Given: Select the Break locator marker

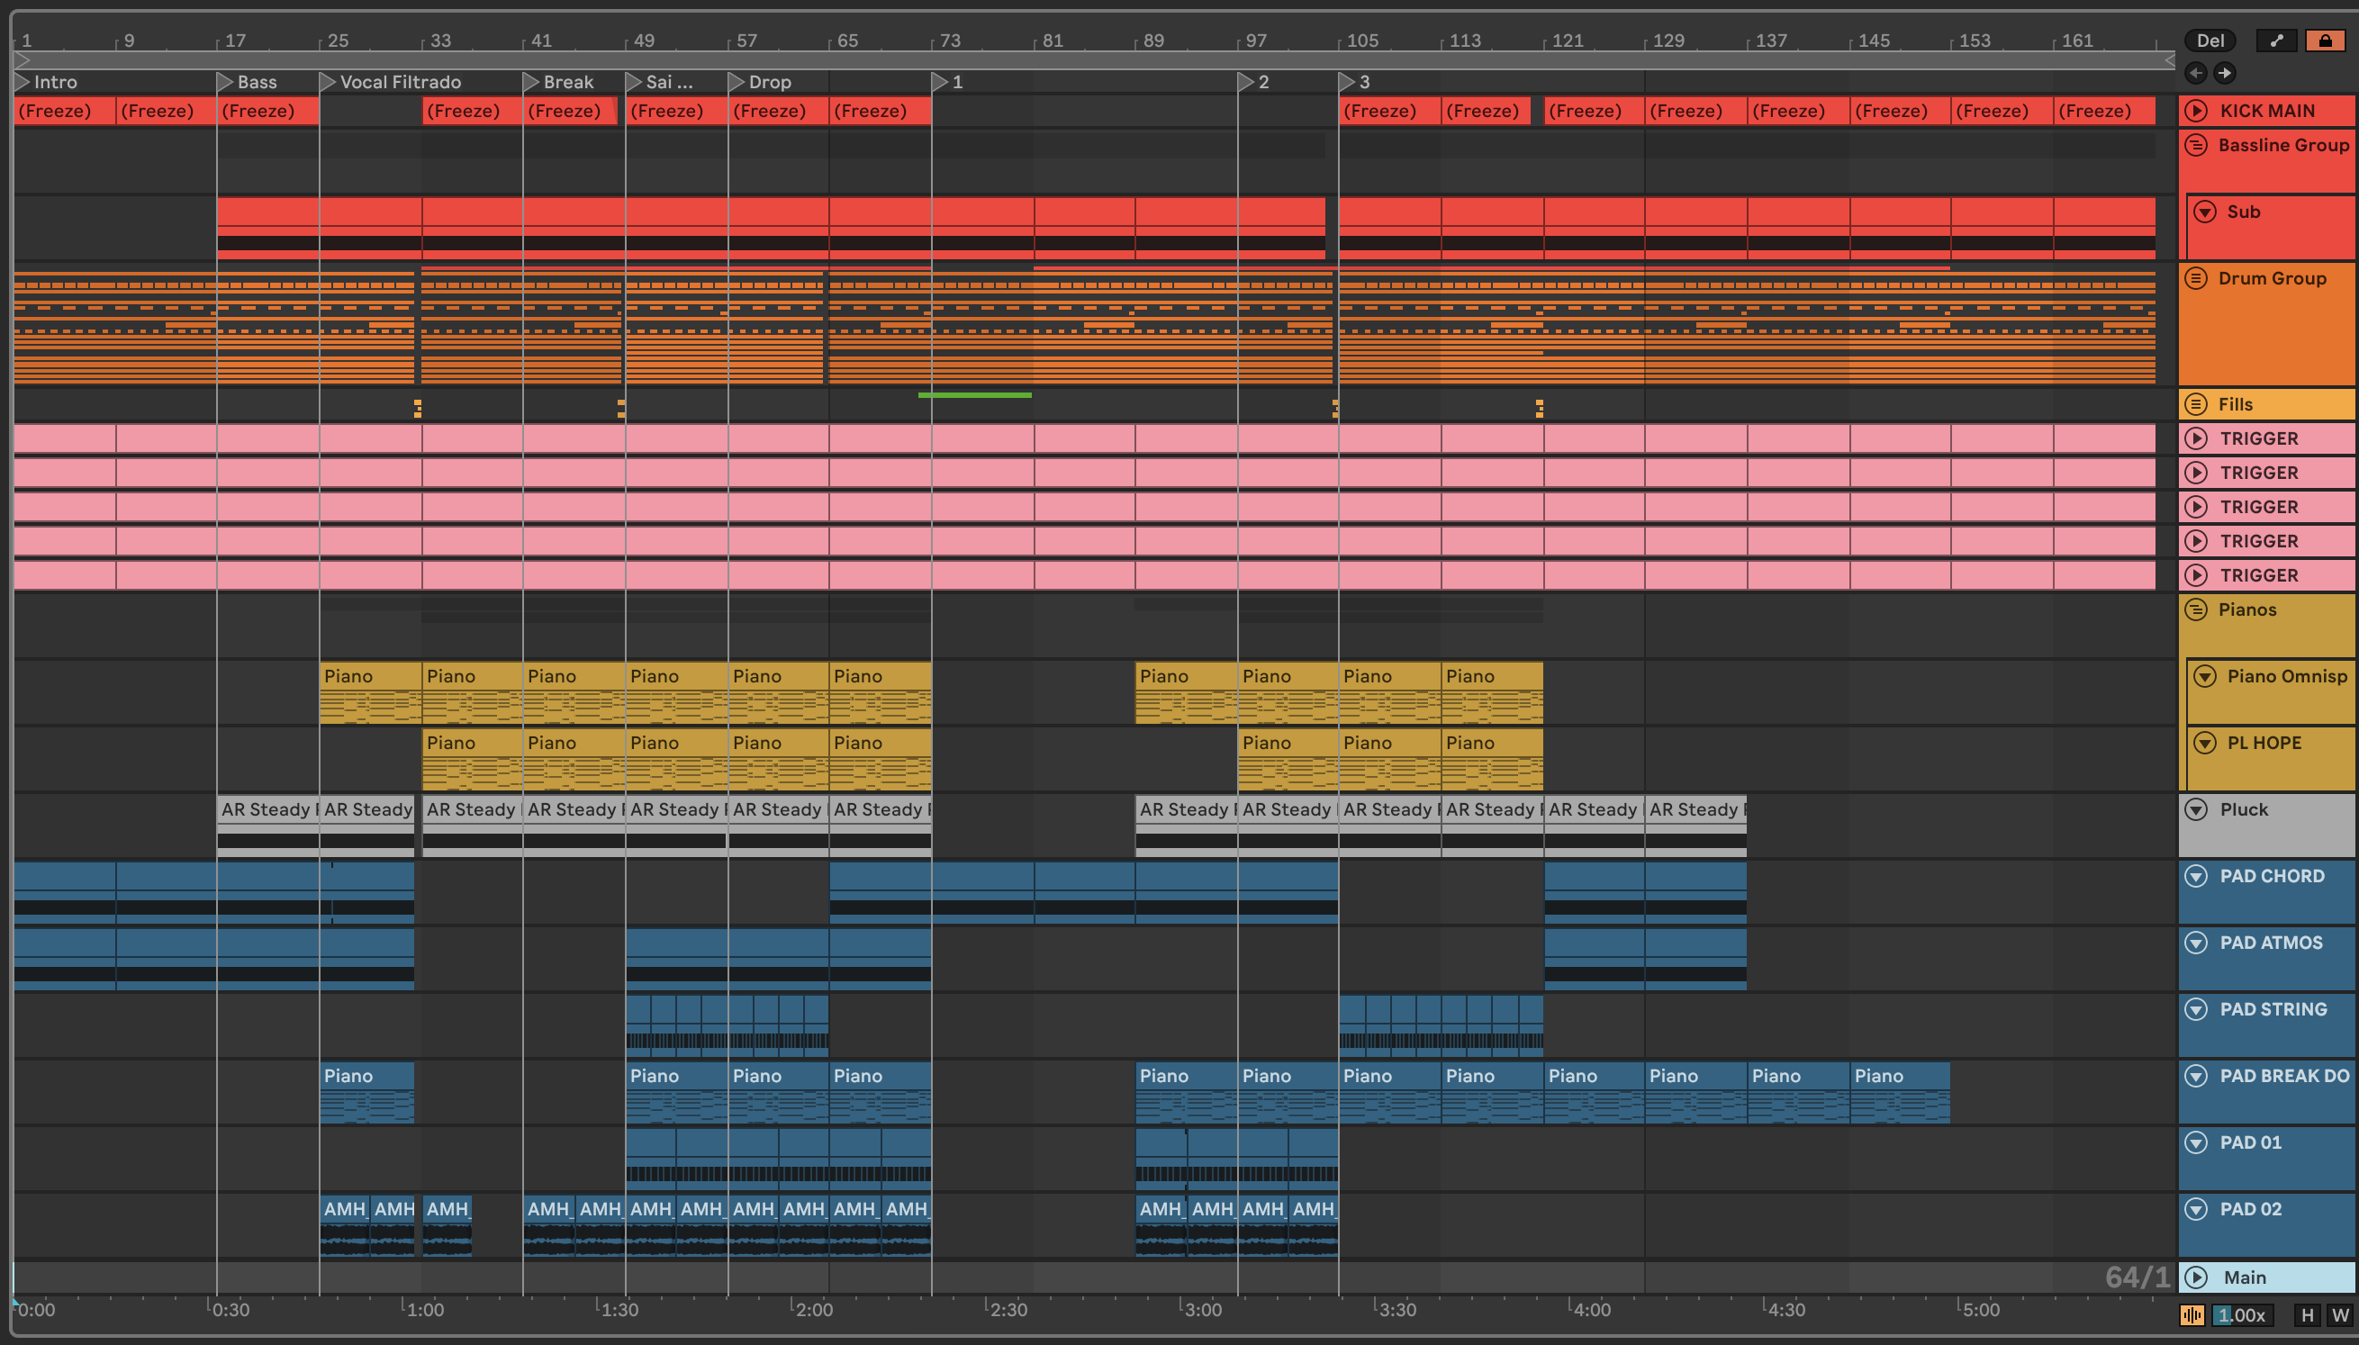Looking at the screenshot, I should click(531, 82).
